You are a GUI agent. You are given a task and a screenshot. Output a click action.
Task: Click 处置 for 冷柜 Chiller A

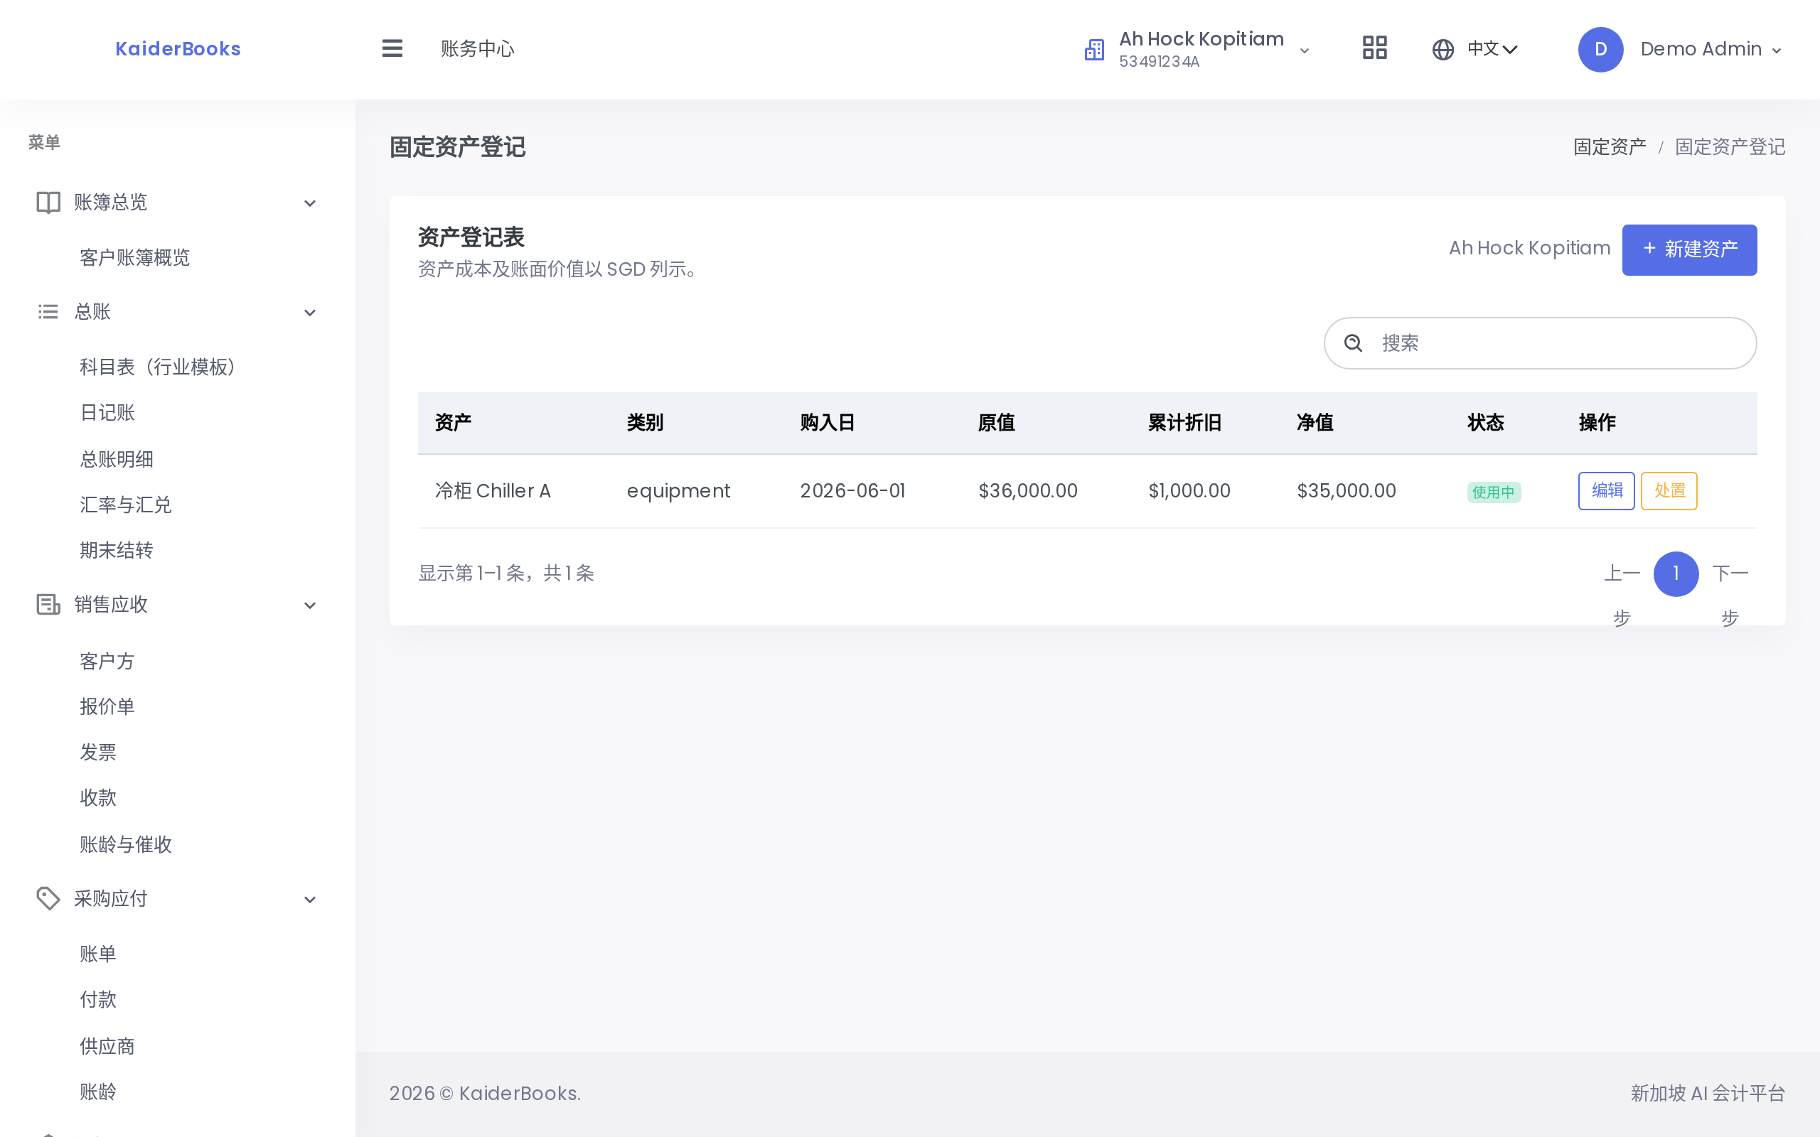(1669, 491)
